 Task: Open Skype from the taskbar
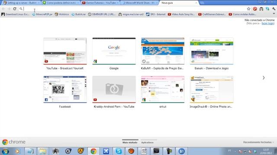pyautogui.click(x=119, y=151)
